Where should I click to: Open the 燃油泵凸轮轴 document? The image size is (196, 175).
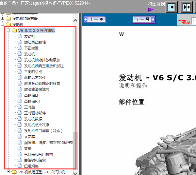(35, 42)
